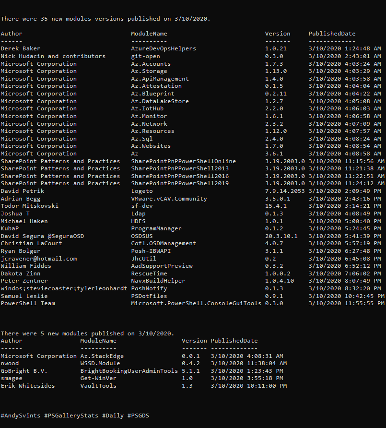Select the Az.Monitor module name

(149, 116)
